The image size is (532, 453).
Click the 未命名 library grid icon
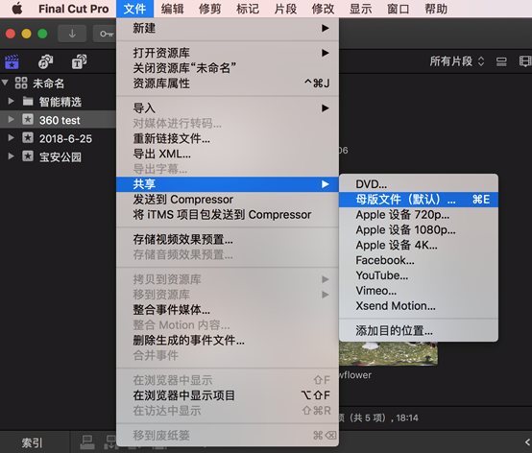tap(21, 83)
